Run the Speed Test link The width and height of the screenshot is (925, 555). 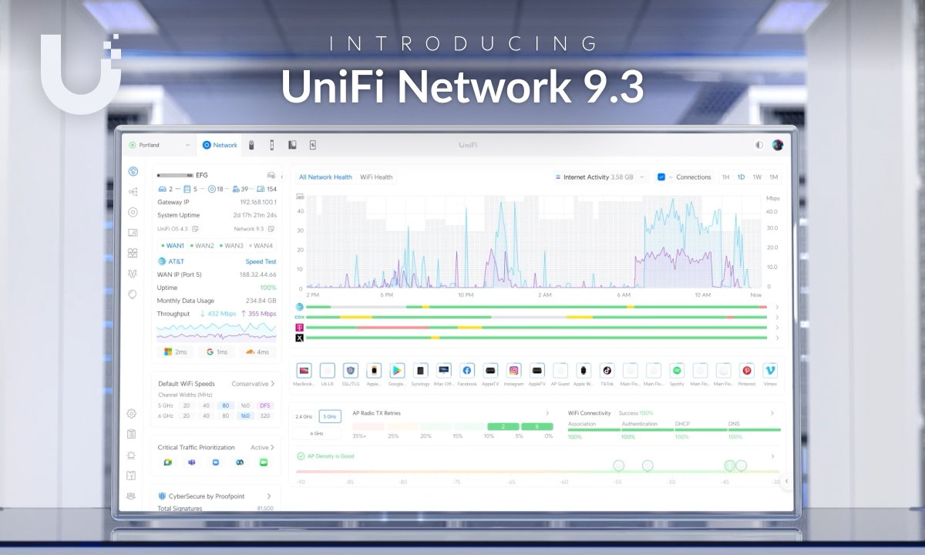[x=261, y=261]
